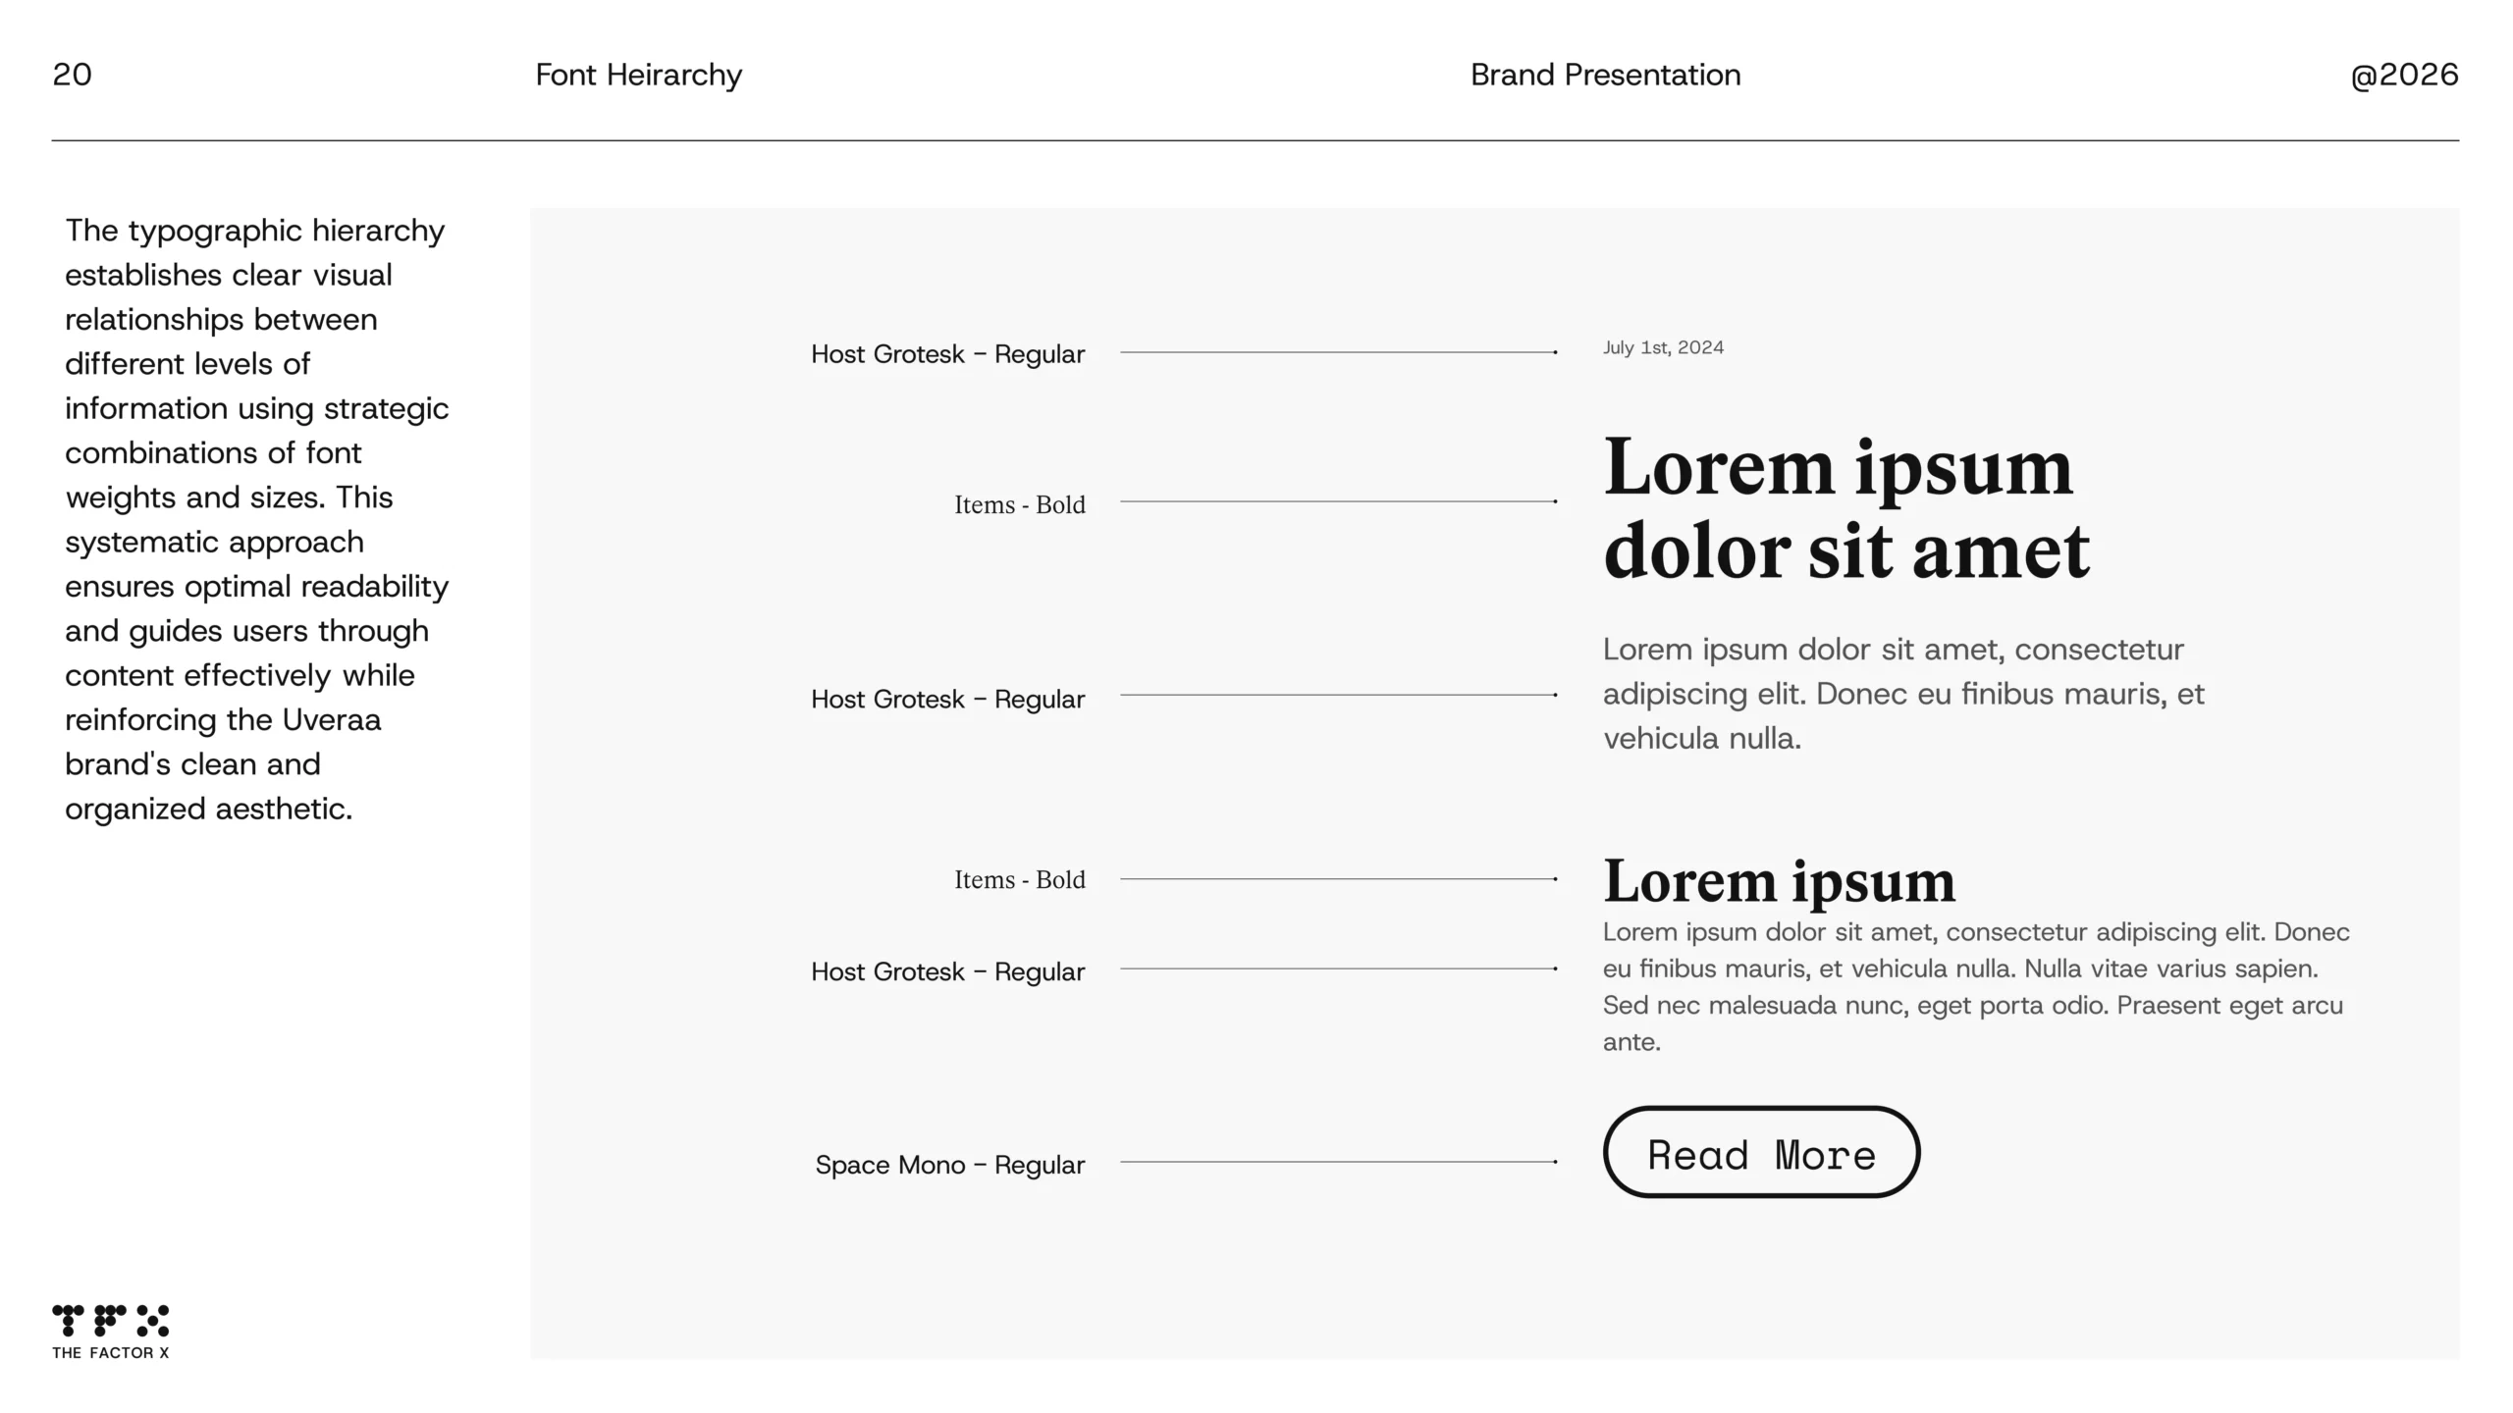Select the typographic hierarchy description paragraph
Viewport: 2513px width, 1413px height.
pyautogui.click(x=257, y=519)
